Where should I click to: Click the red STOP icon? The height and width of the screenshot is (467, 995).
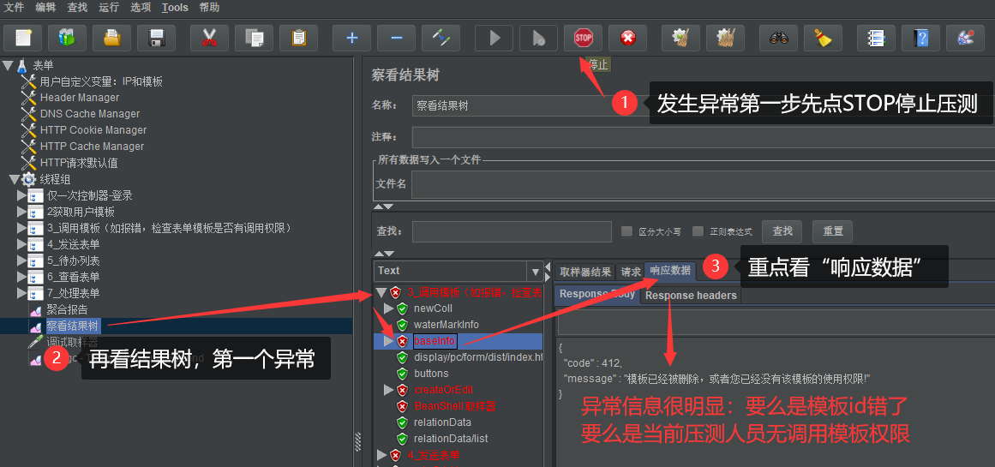point(583,38)
